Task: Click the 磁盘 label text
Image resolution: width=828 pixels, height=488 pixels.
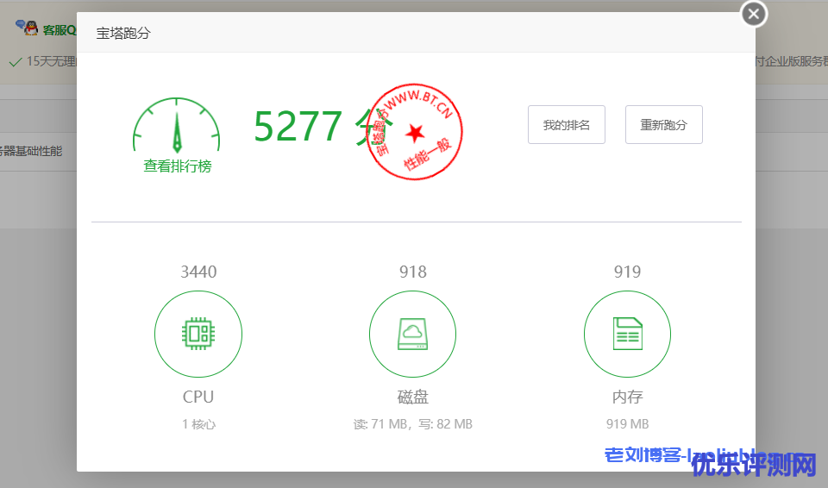Action: (x=413, y=397)
